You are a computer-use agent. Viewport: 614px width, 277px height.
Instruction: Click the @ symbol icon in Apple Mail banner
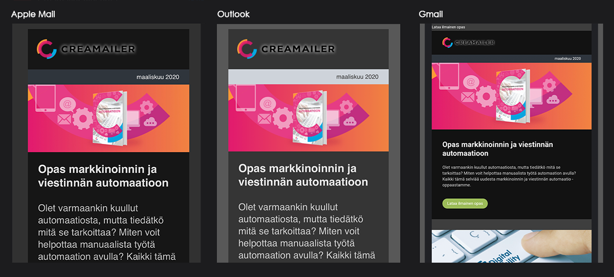coord(67,104)
